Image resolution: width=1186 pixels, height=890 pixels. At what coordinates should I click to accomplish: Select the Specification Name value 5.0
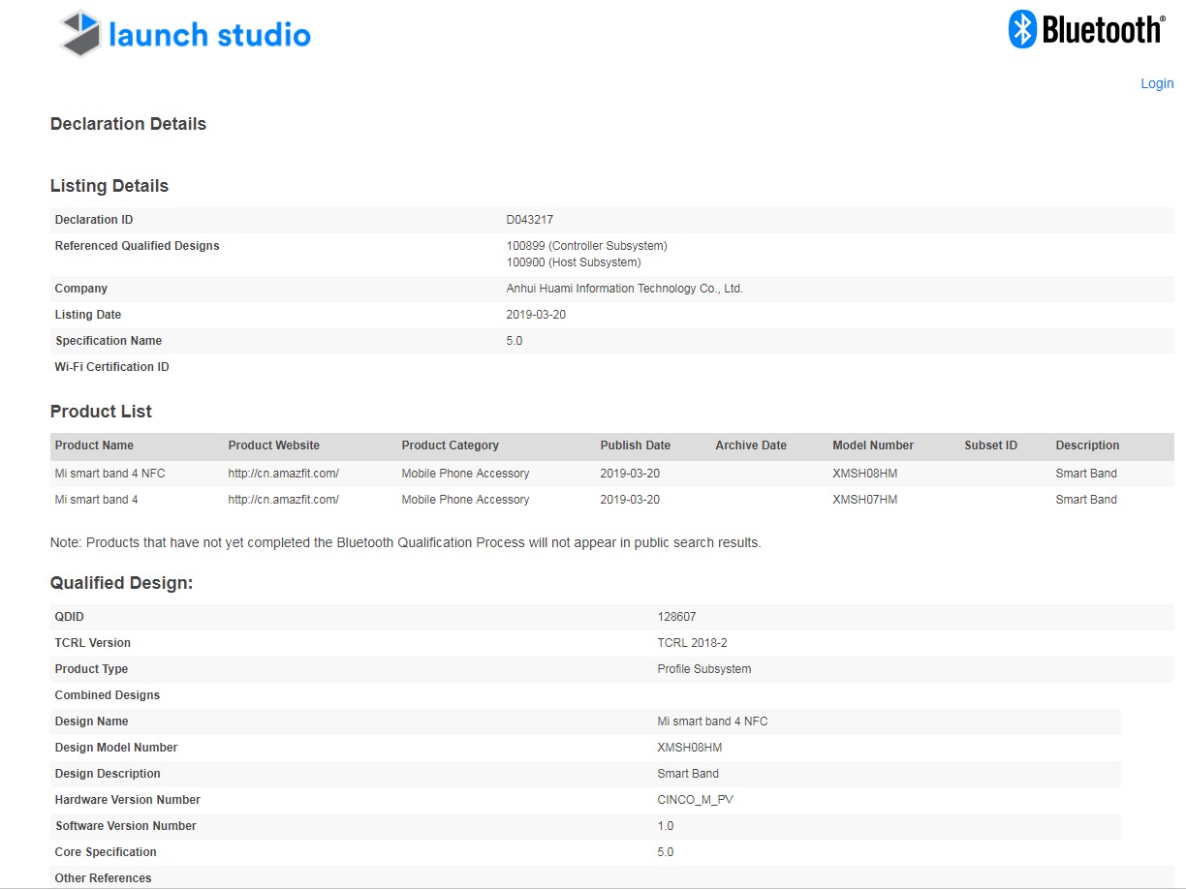click(515, 341)
